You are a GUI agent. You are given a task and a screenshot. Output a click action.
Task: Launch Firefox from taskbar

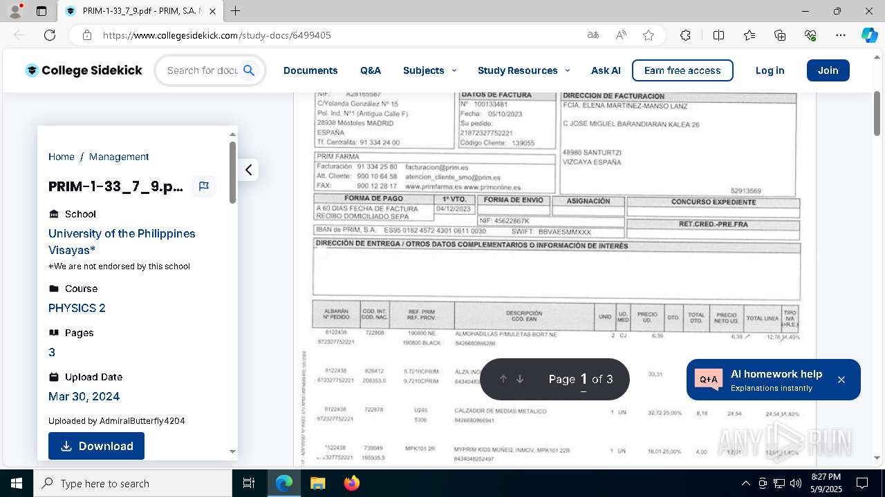click(x=351, y=483)
